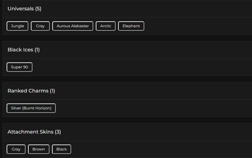This screenshot has height=158, width=252.
Task: Select the Silver (Burnt Horizon) charm tag
Action: click(x=31, y=108)
